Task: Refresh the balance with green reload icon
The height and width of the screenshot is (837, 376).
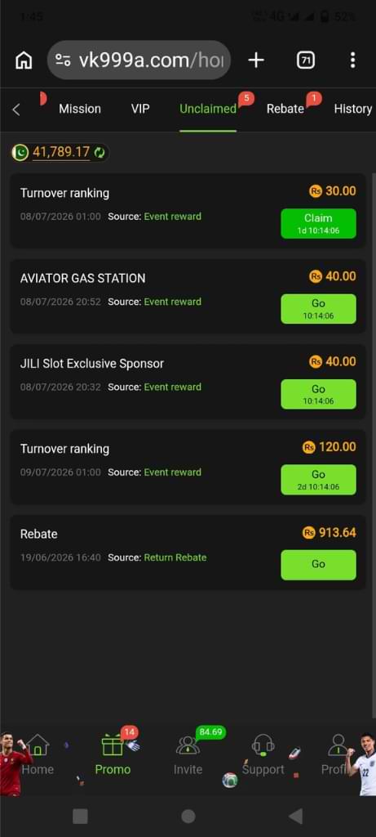Action: [100, 153]
